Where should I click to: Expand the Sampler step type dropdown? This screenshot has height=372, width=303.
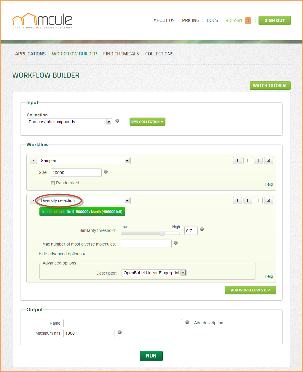click(x=127, y=161)
